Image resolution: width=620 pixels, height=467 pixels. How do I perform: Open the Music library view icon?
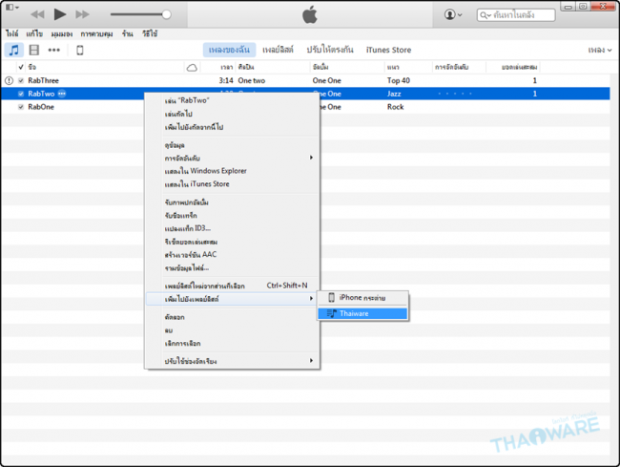click(x=14, y=51)
